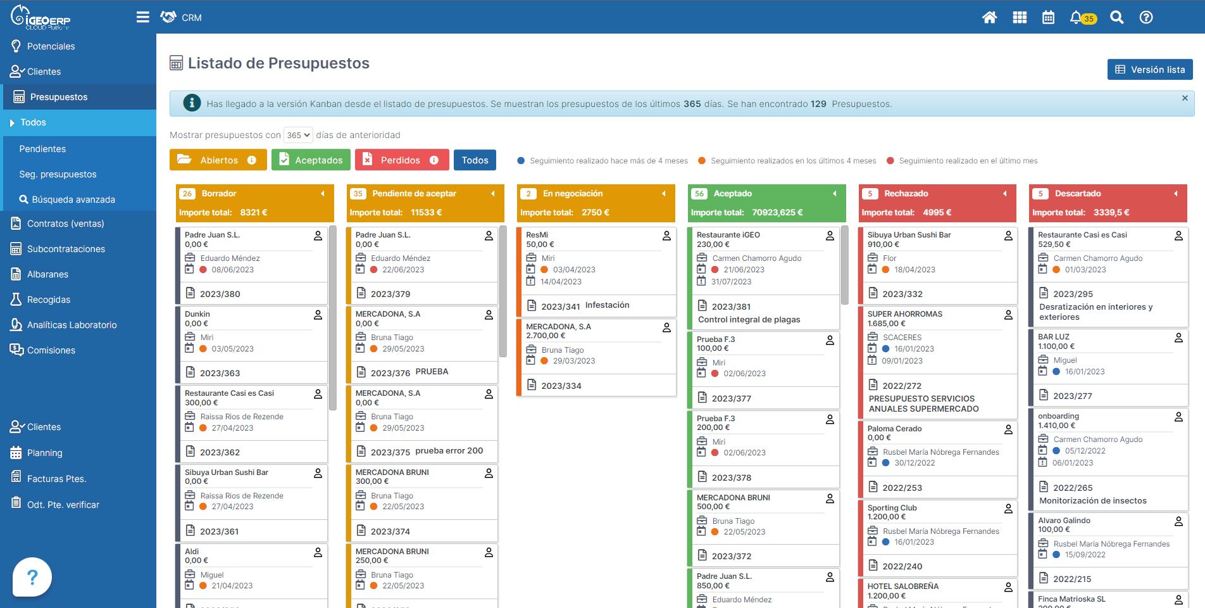Screen dimensions: 1205x608
Task: Open Pendientes submenu link
Action: point(42,149)
